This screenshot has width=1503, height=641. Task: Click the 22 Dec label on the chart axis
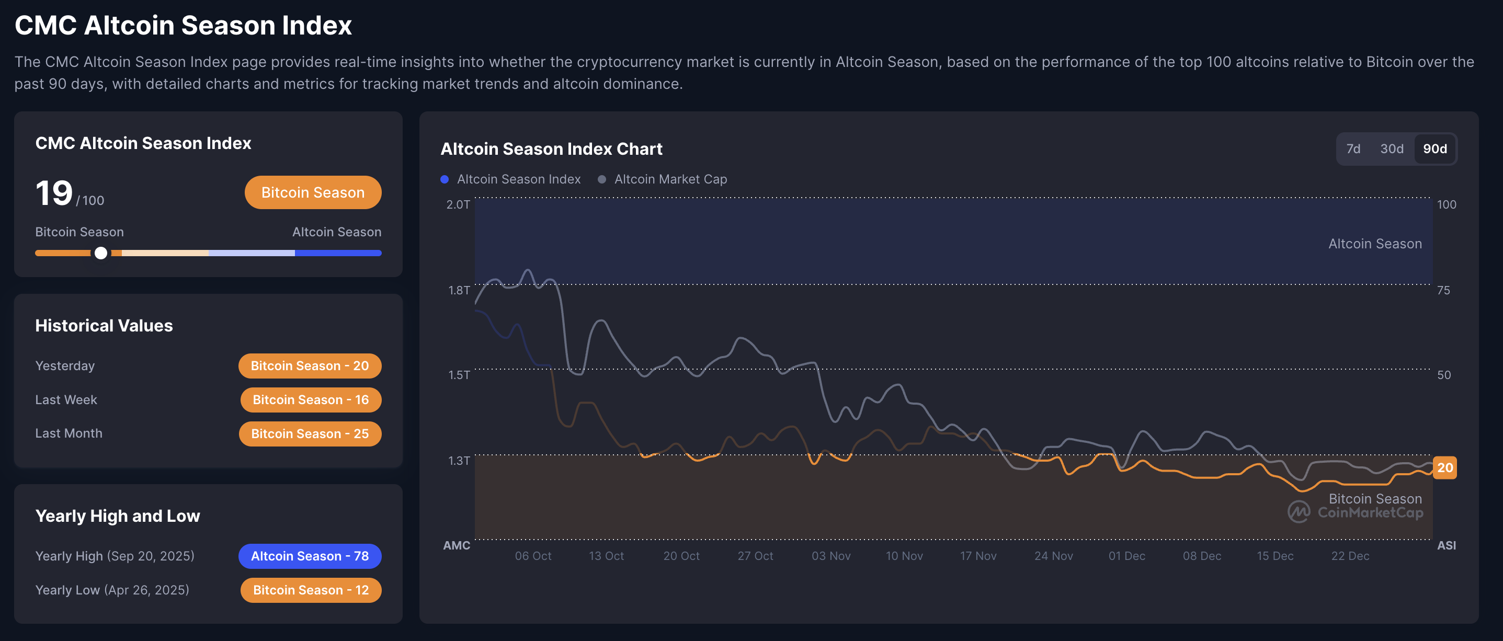pyautogui.click(x=1350, y=556)
